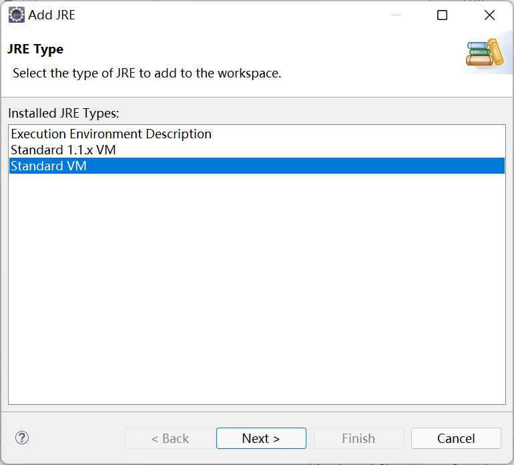Click the JRE Type heading
Image resolution: width=514 pixels, height=465 pixels.
tap(35, 49)
